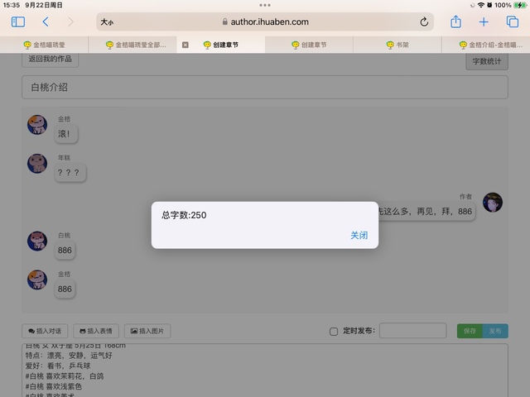Click the 字数统计 button
Image resolution: width=530 pixels, height=397 pixels.
[487, 60]
